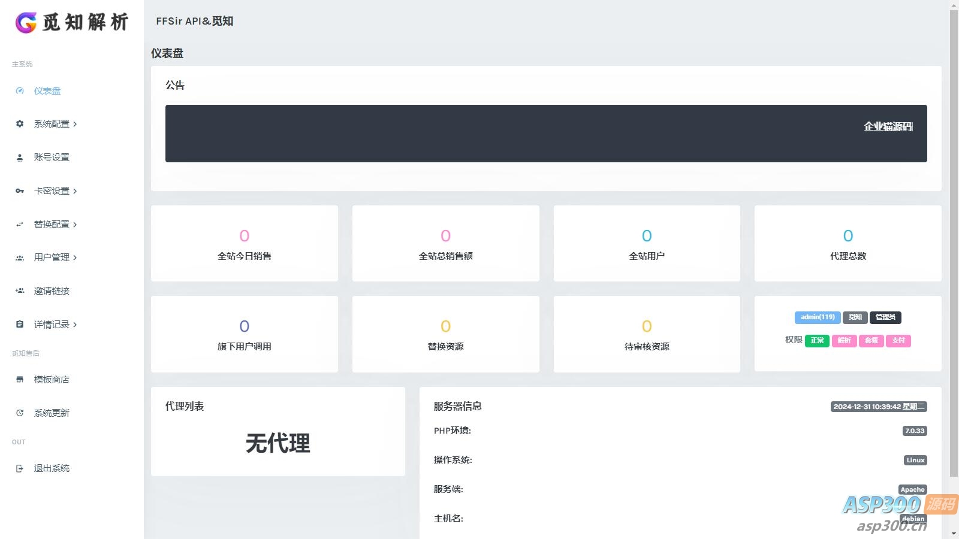Click the person icon for 账号设置
959x539 pixels.
(20, 158)
